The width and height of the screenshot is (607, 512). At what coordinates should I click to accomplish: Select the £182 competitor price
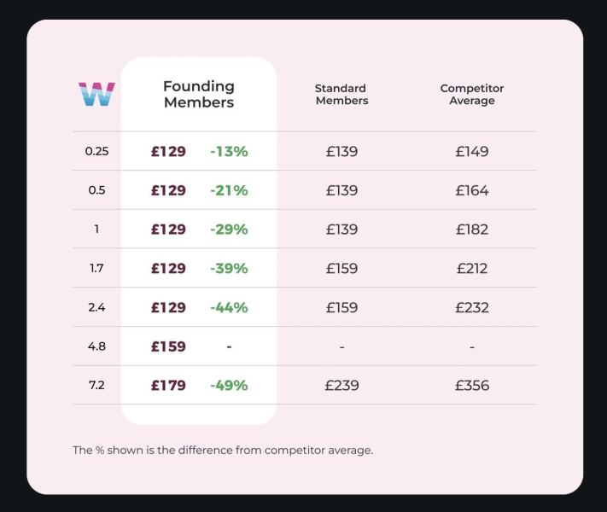click(472, 230)
